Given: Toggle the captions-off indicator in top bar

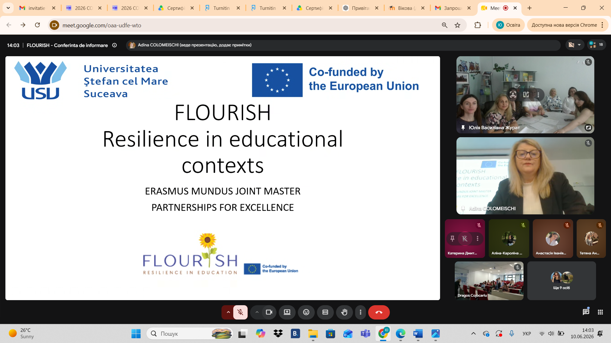Looking at the screenshot, I should 572,45.
